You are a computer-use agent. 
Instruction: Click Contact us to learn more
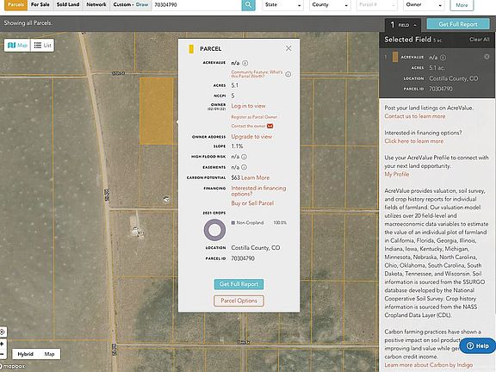(x=415, y=116)
